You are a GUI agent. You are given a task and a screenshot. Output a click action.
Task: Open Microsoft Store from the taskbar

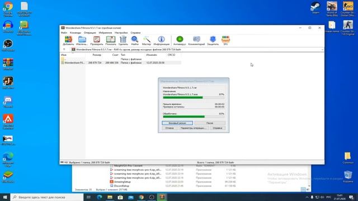coord(120,197)
